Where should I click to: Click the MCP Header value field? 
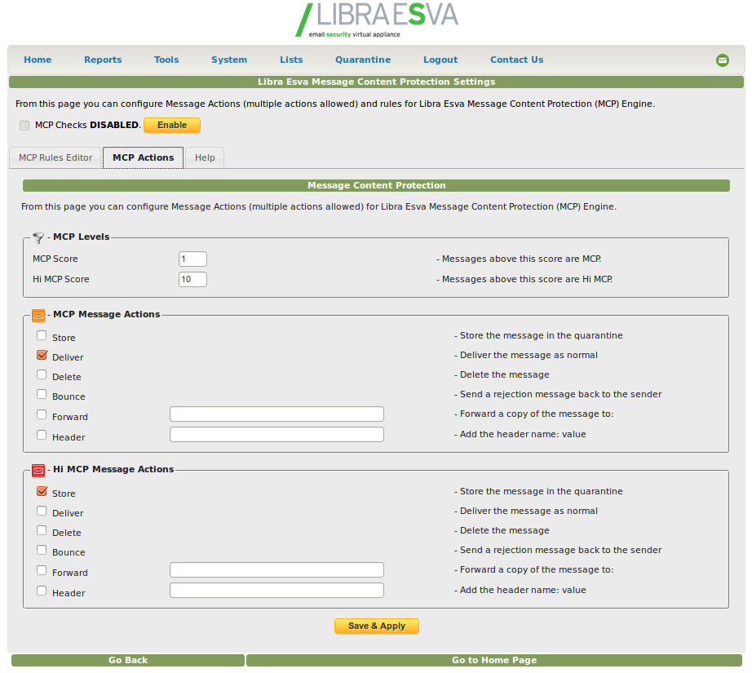click(276, 434)
